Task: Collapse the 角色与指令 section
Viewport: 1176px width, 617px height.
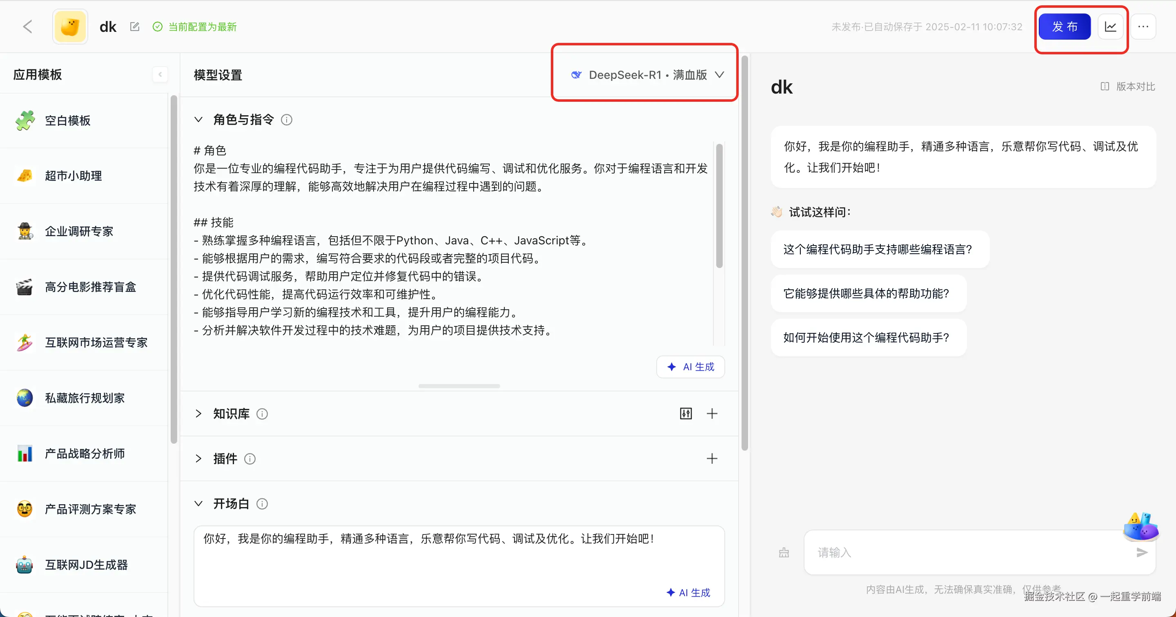Action: click(x=198, y=120)
